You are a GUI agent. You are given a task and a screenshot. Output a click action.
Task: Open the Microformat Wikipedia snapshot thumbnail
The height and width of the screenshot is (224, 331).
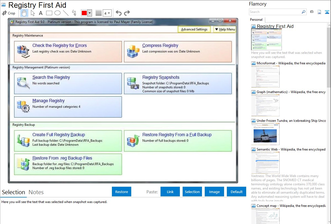pos(265,77)
